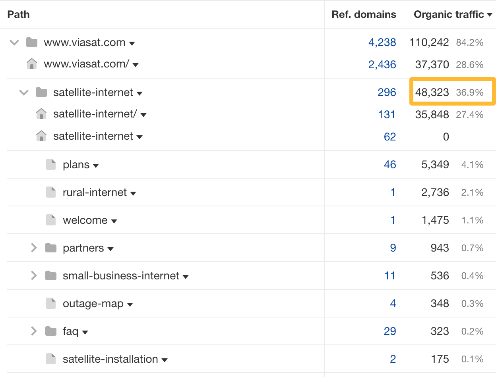Click the page icon beside outage-map
Screen dimensions: 496x377
50,303
